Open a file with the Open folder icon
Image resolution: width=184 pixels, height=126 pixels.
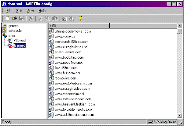(14, 18)
